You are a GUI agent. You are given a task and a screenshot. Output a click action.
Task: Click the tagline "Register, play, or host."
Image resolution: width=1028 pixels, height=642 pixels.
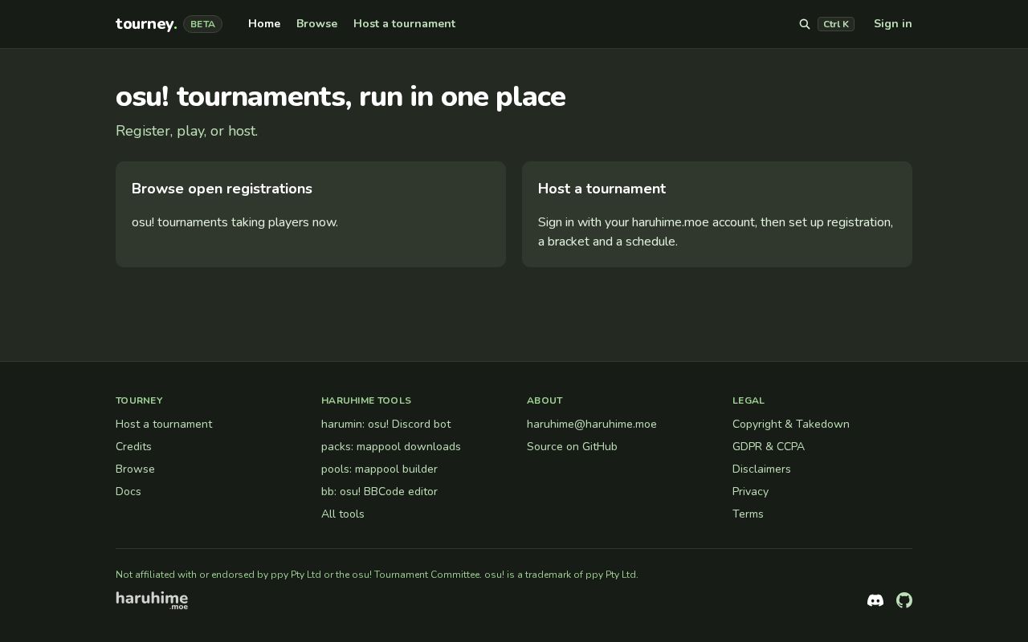[x=186, y=131]
